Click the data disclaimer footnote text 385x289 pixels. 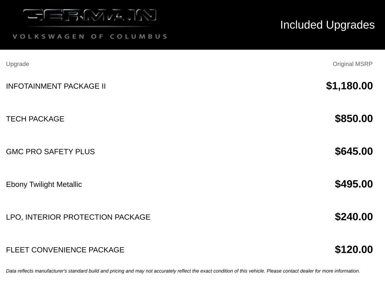click(183, 271)
